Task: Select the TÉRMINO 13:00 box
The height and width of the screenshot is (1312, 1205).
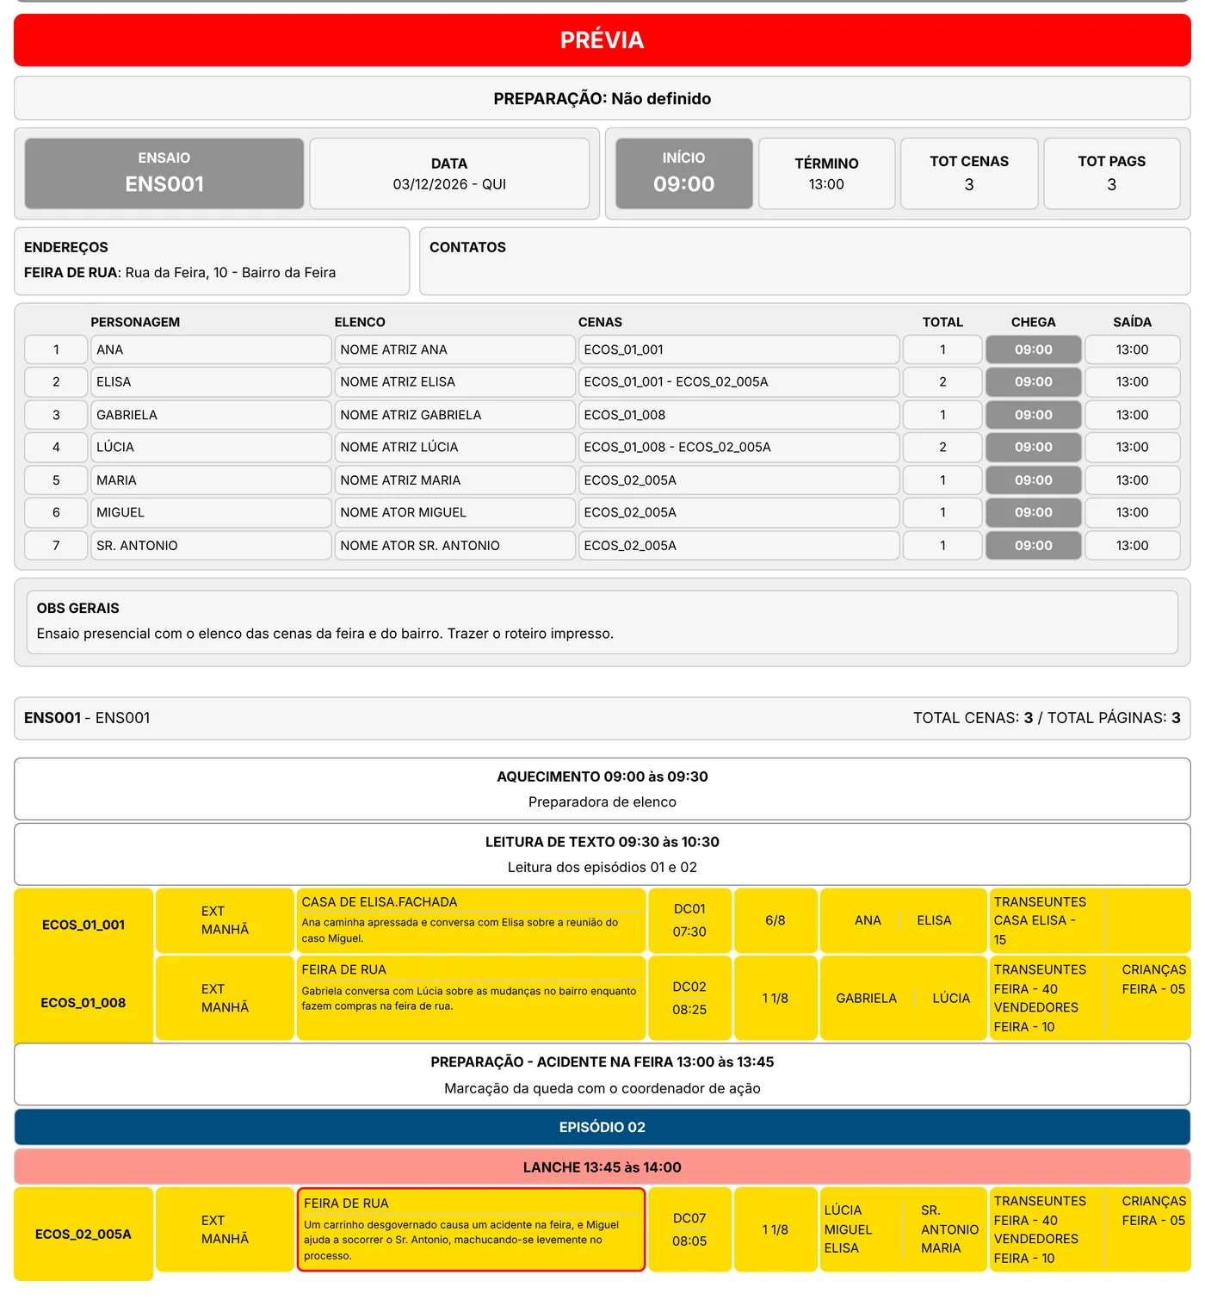Action: [x=826, y=173]
